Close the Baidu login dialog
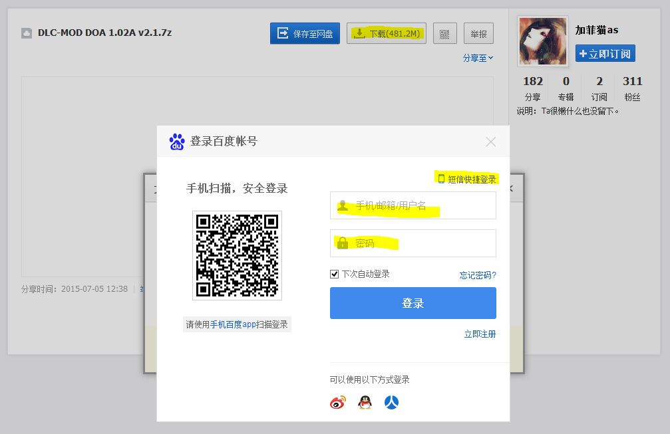 click(490, 142)
